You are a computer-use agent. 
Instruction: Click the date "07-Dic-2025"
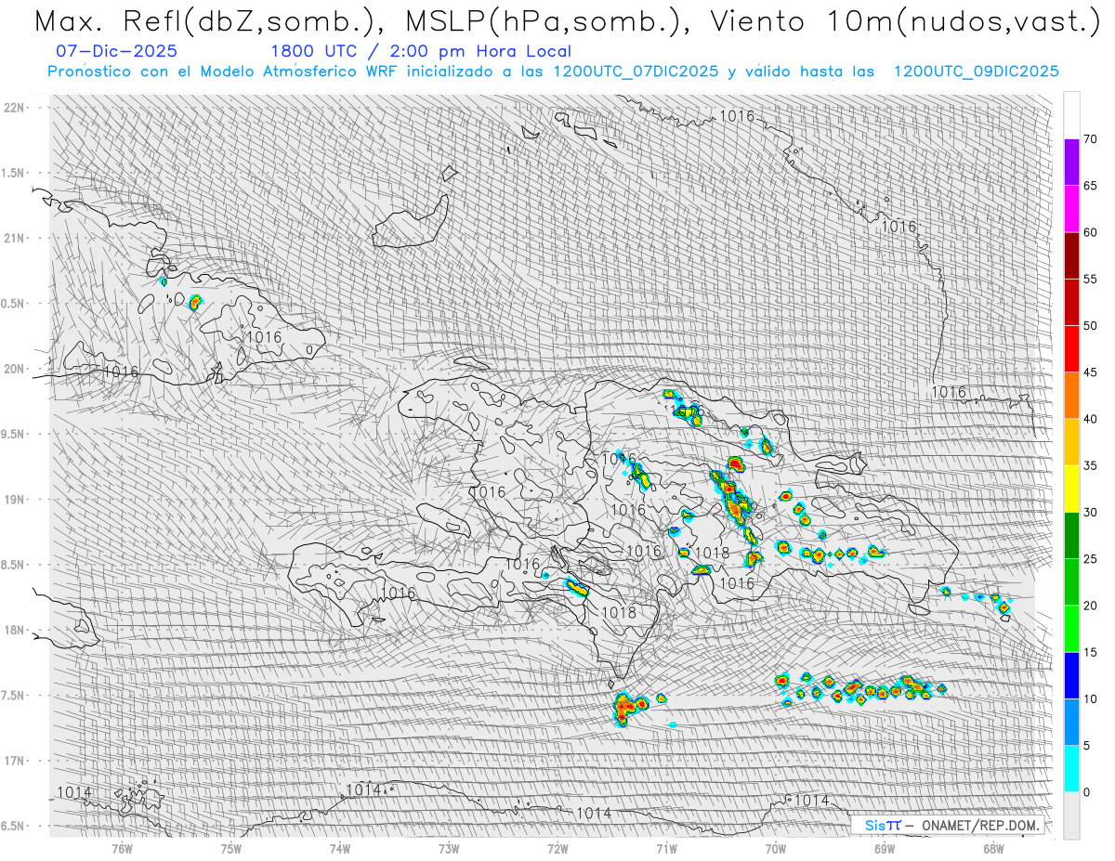116,52
